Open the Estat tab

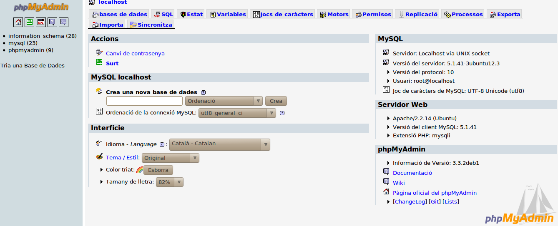click(x=191, y=14)
